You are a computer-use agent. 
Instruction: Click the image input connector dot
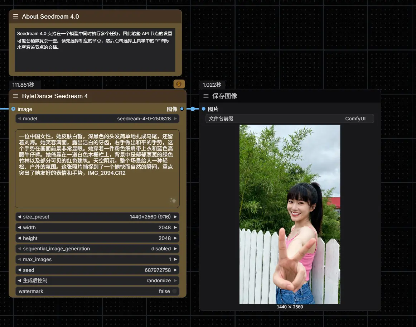pyautogui.click(x=13, y=109)
